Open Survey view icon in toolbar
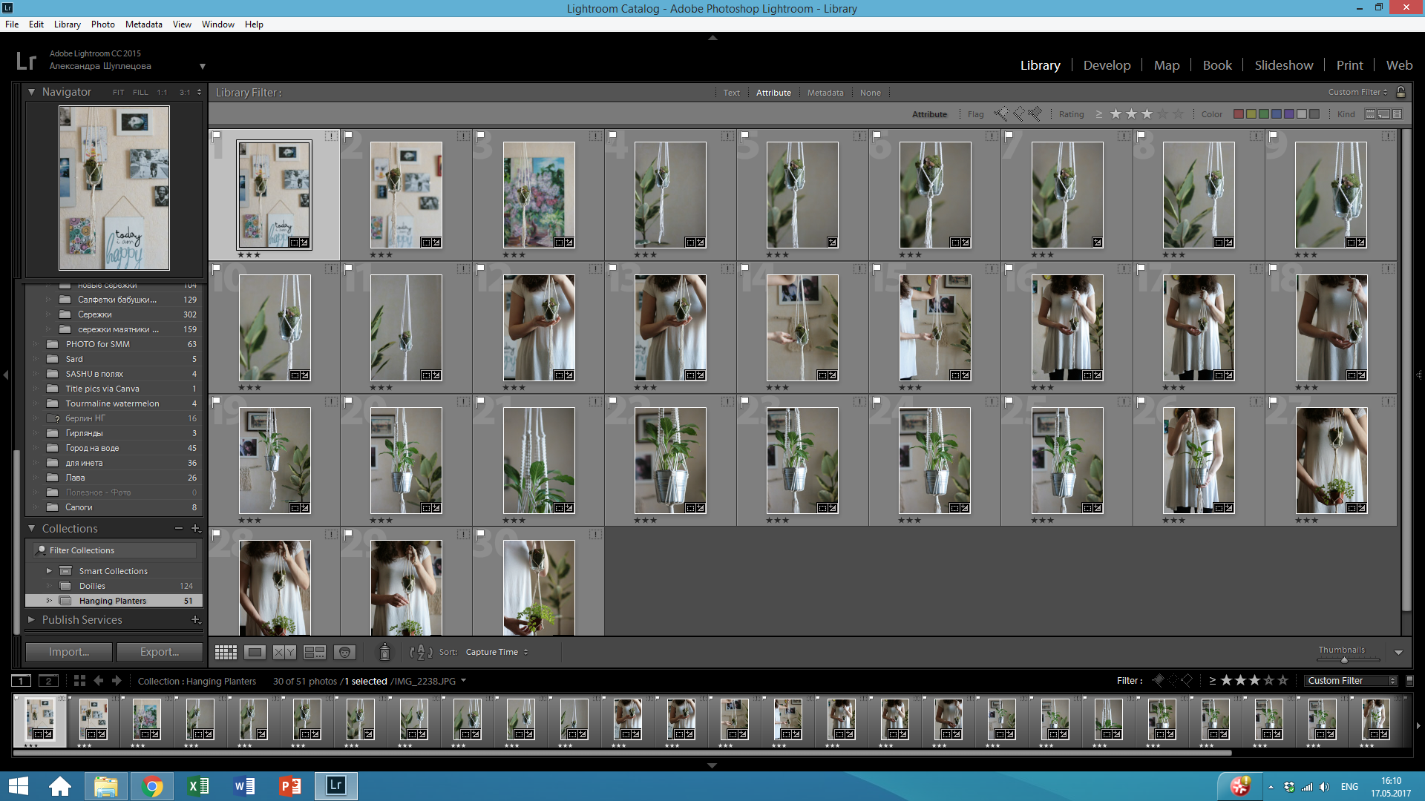 click(315, 652)
